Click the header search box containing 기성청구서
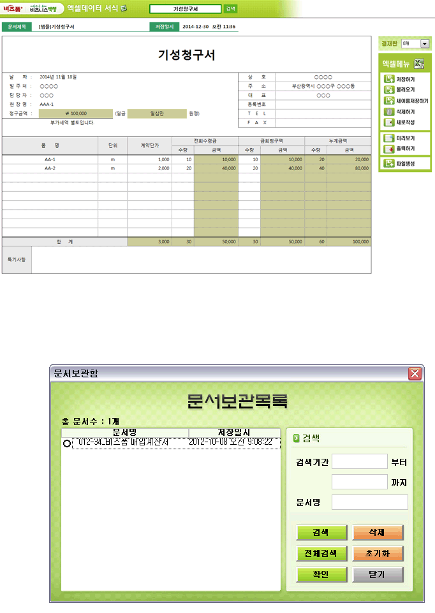435x613 pixels. click(x=186, y=8)
